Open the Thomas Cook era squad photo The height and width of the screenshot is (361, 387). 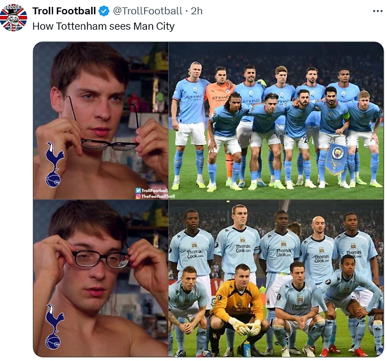pyautogui.click(x=276, y=278)
